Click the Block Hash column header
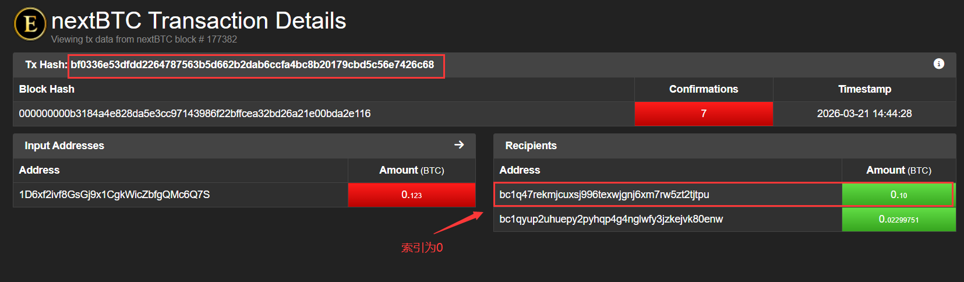 [x=47, y=89]
